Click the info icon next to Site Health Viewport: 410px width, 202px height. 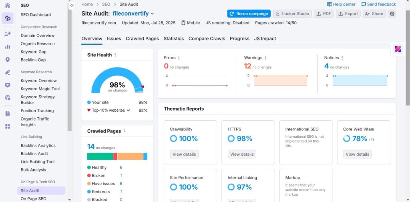(x=116, y=55)
